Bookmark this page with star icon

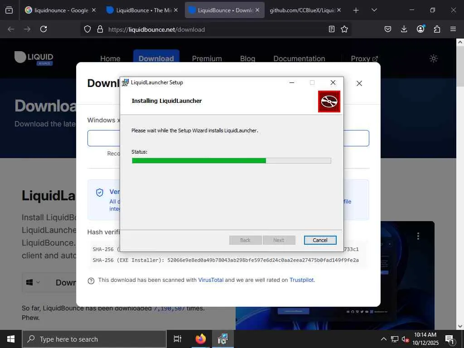pos(344,29)
